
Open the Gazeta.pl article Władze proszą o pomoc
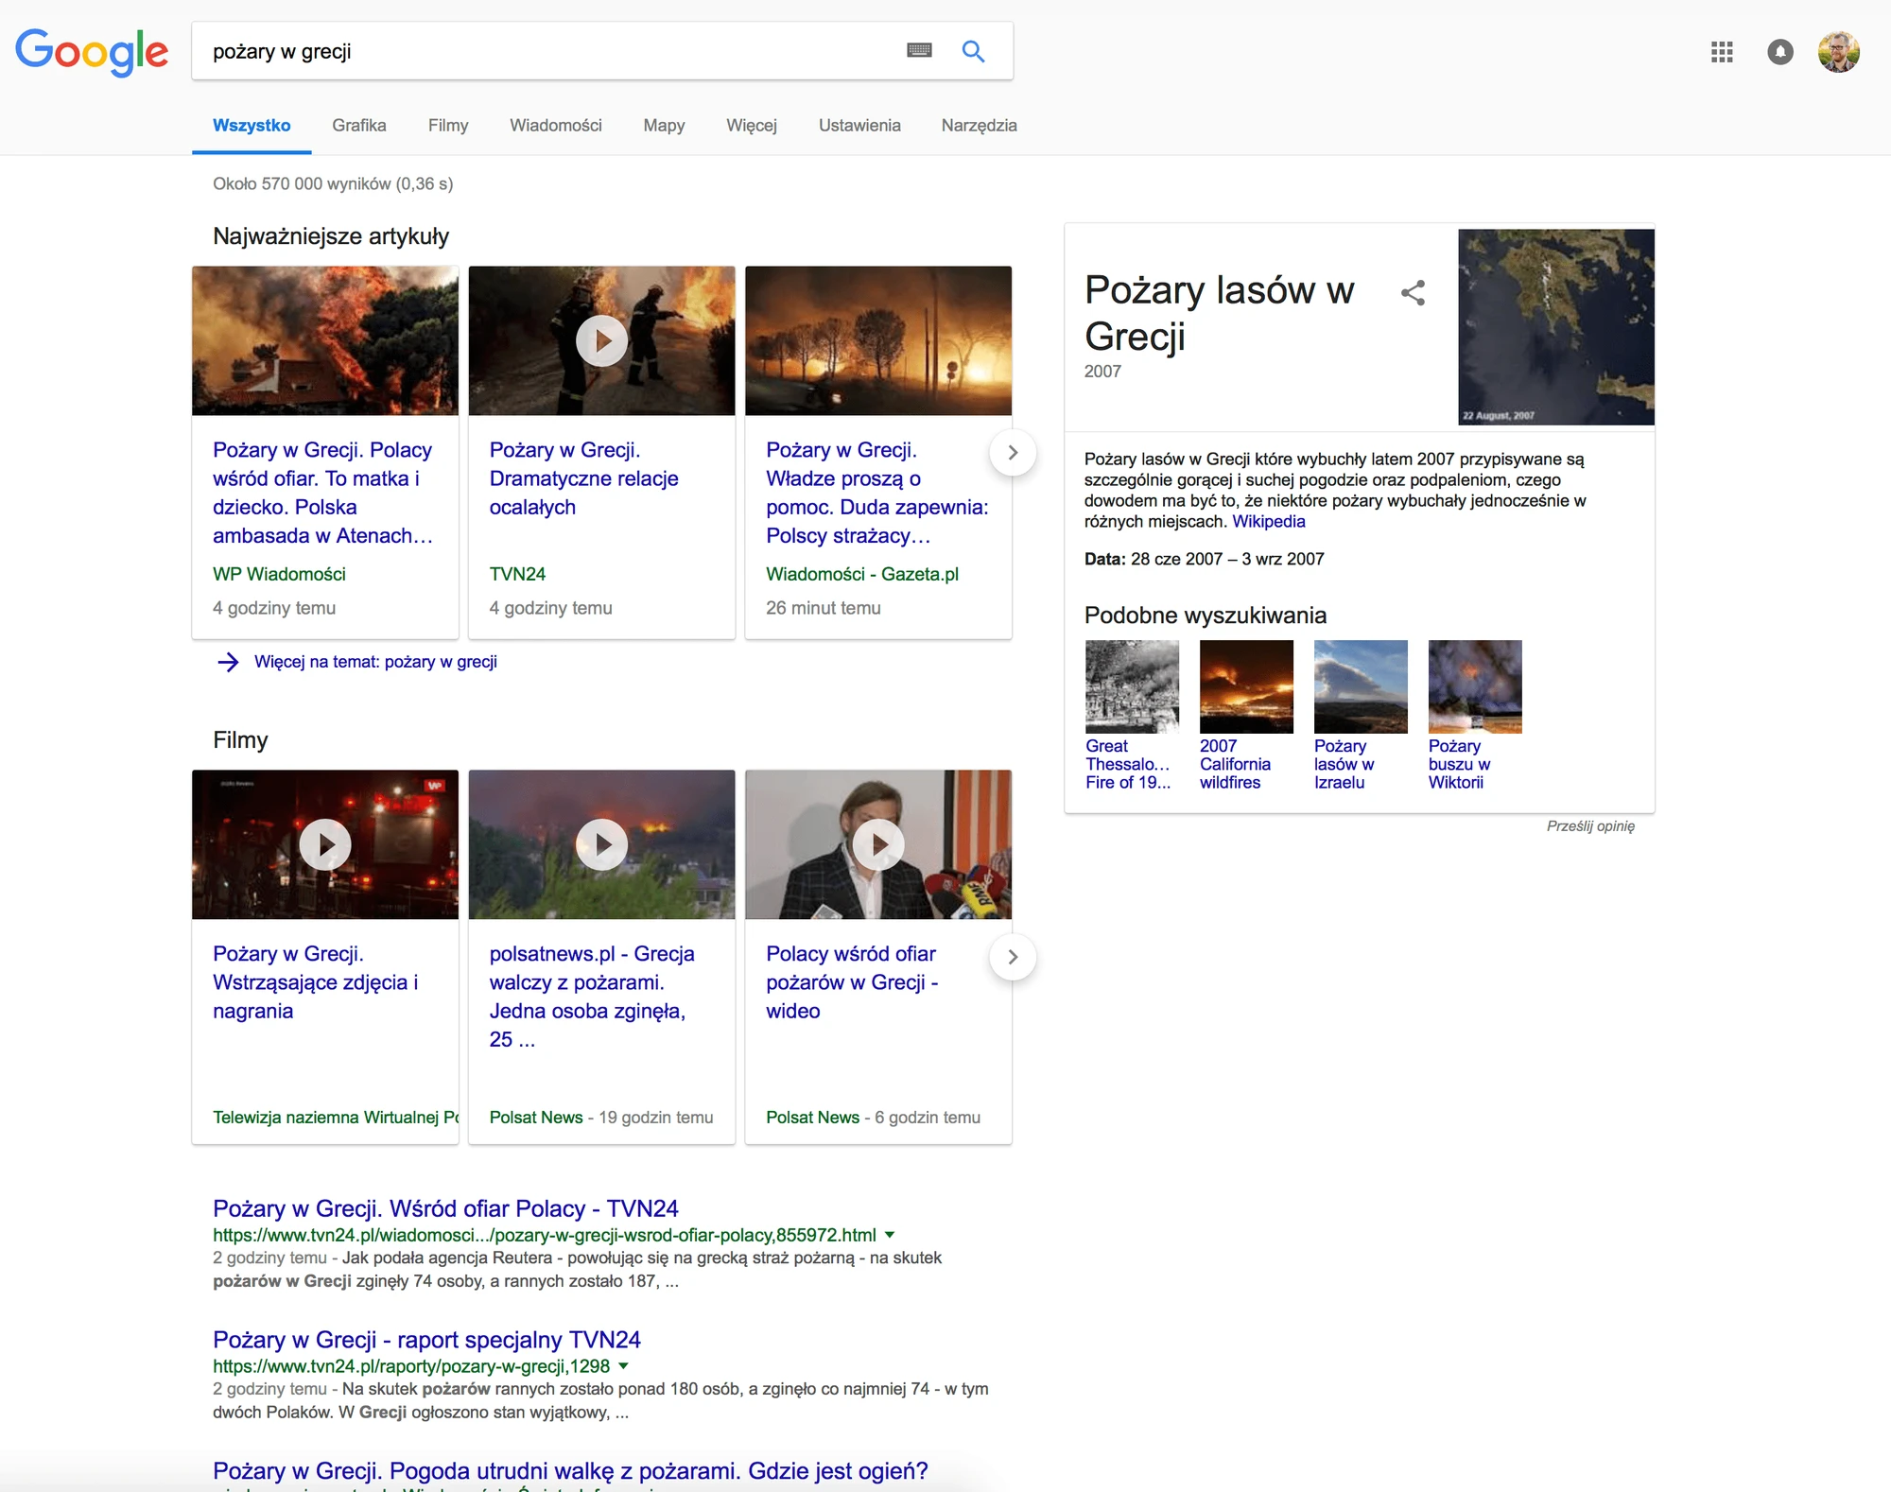[877, 493]
